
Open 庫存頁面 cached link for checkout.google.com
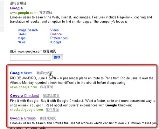point(52,110)
